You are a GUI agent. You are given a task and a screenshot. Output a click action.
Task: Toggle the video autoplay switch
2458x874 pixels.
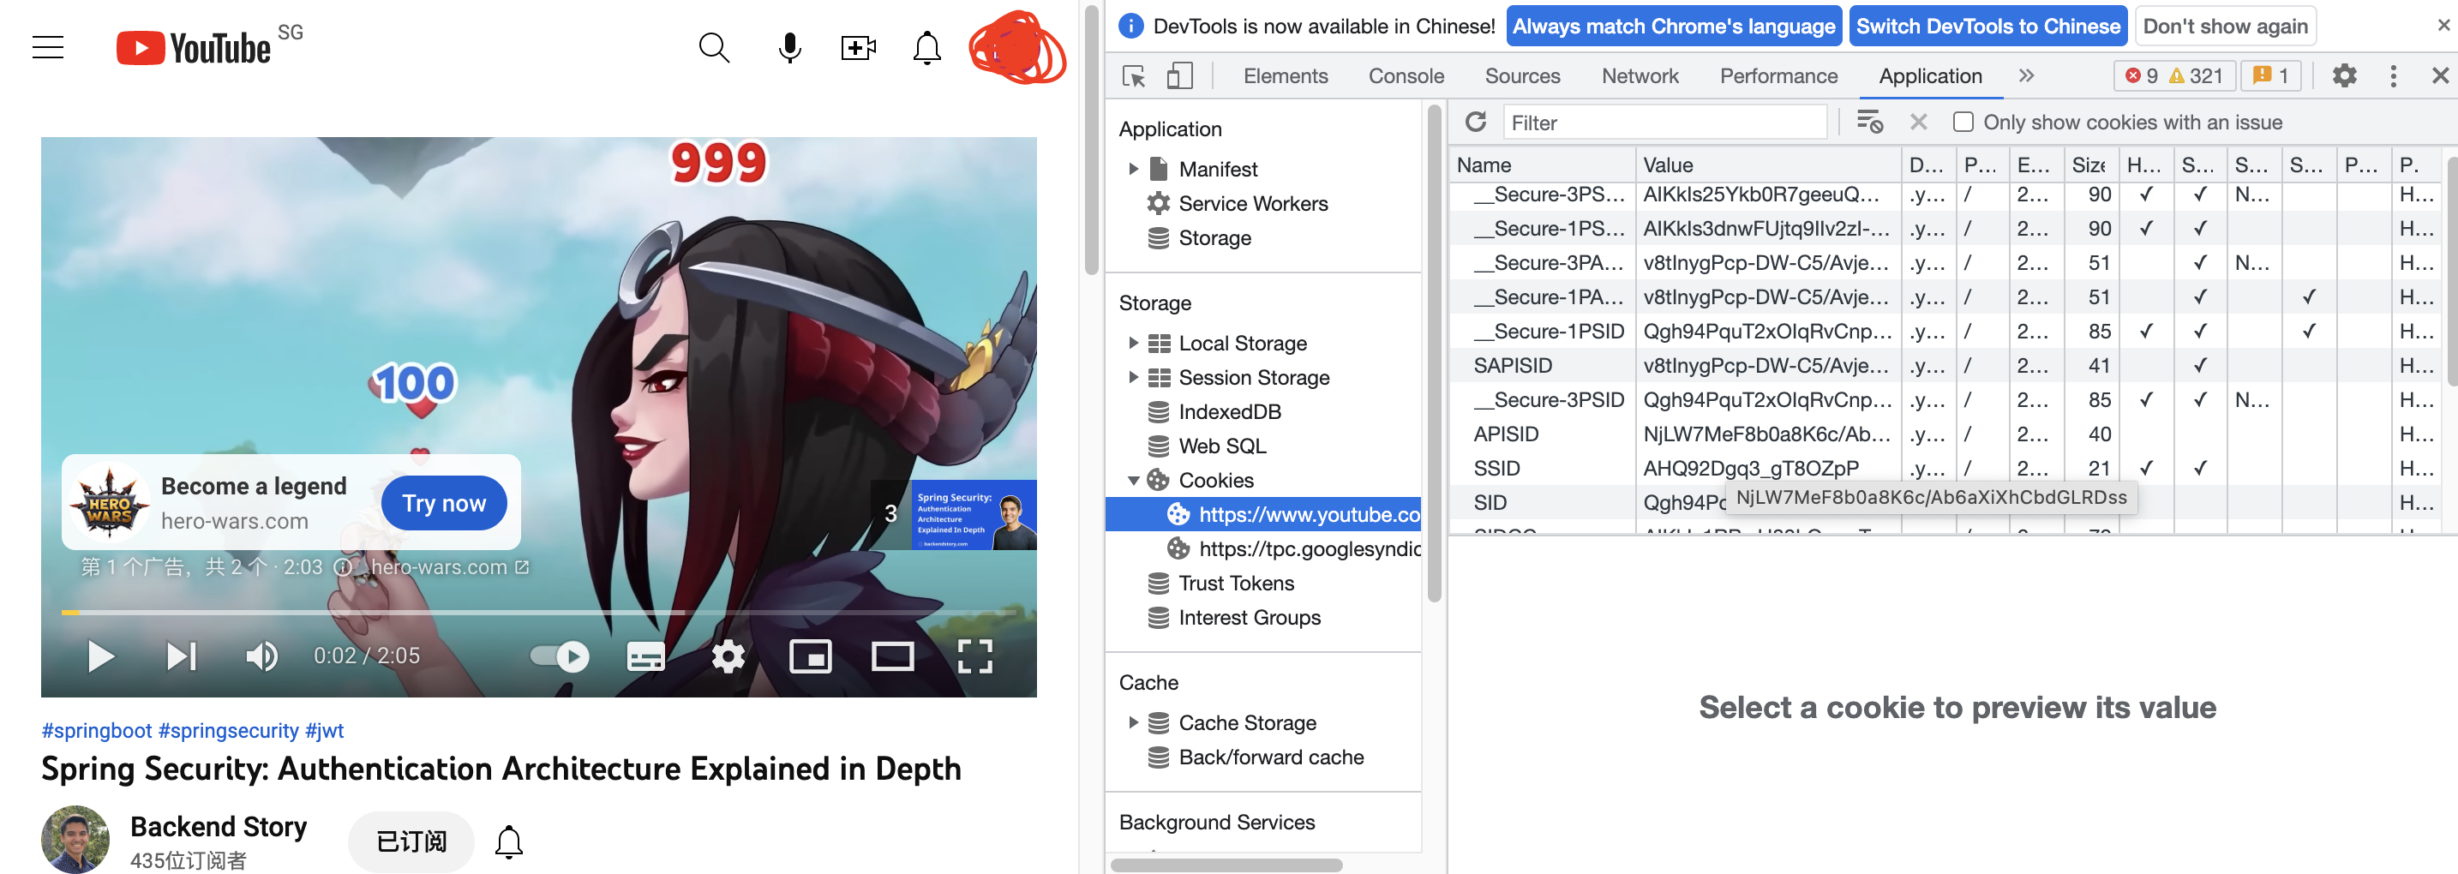[561, 656]
